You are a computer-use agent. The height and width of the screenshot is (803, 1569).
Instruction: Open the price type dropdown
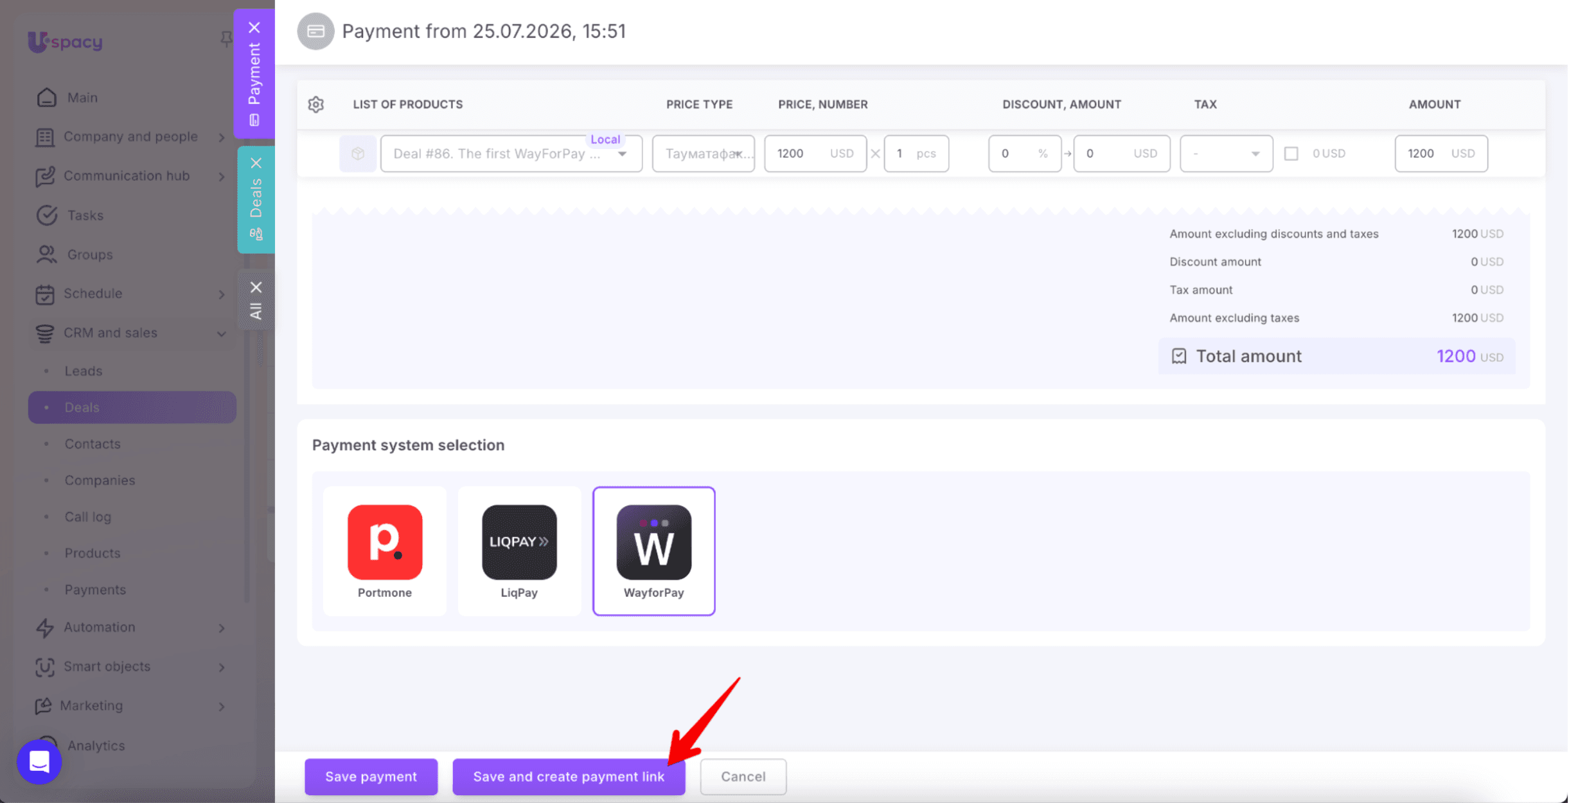pos(704,154)
